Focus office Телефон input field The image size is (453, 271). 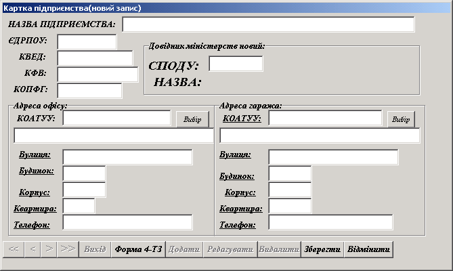[127, 222]
